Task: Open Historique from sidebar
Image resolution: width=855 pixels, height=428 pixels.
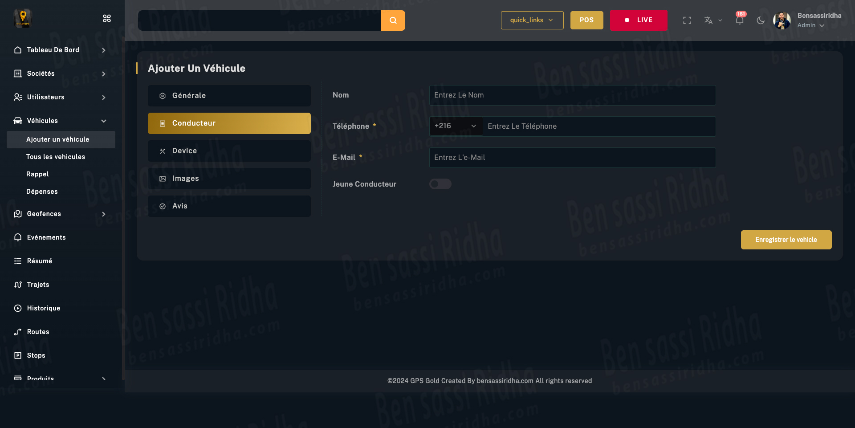Action: pyautogui.click(x=43, y=308)
